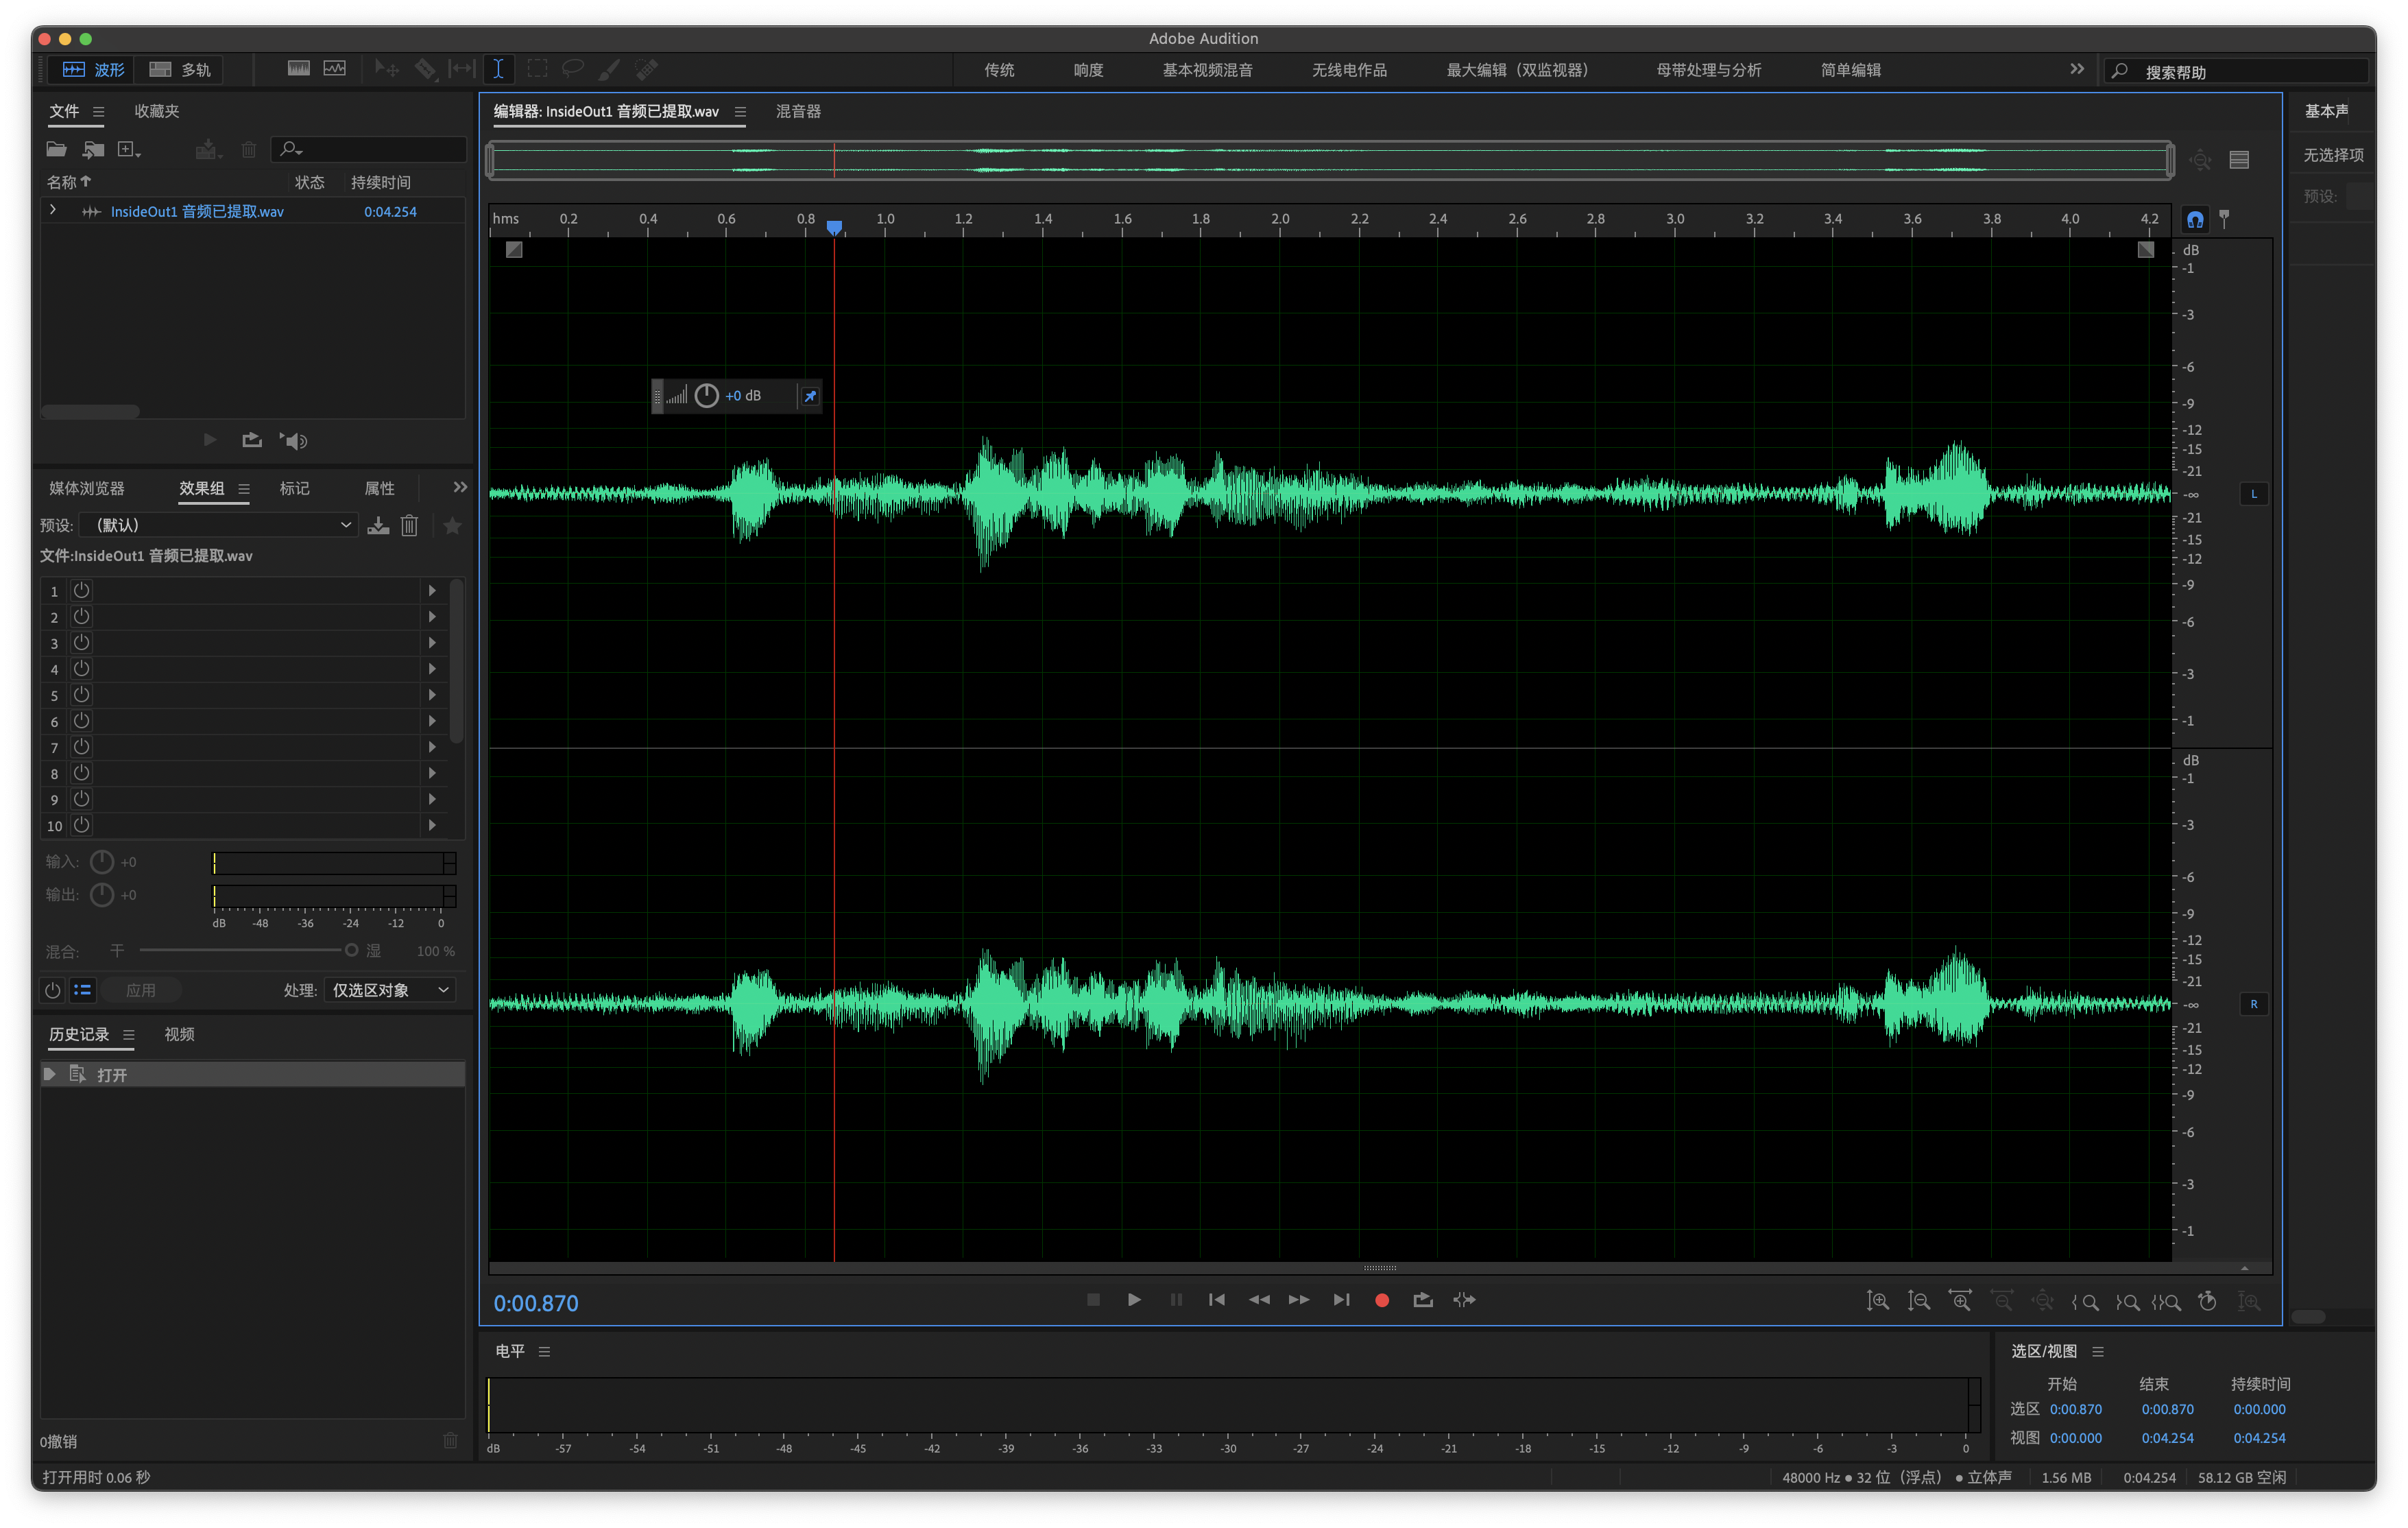The height and width of the screenshot is (1528, 2408).
Task: Open the 媒体浏览器 tab
Action: 87,488
